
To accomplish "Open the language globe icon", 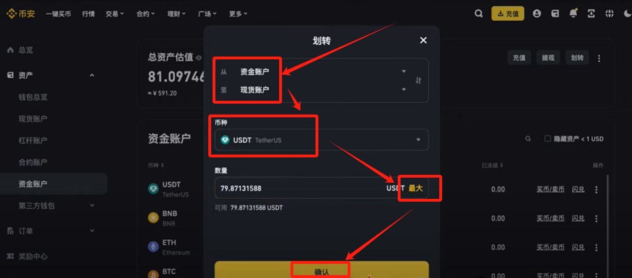I will pyautogui.click(x=609, y=14).
